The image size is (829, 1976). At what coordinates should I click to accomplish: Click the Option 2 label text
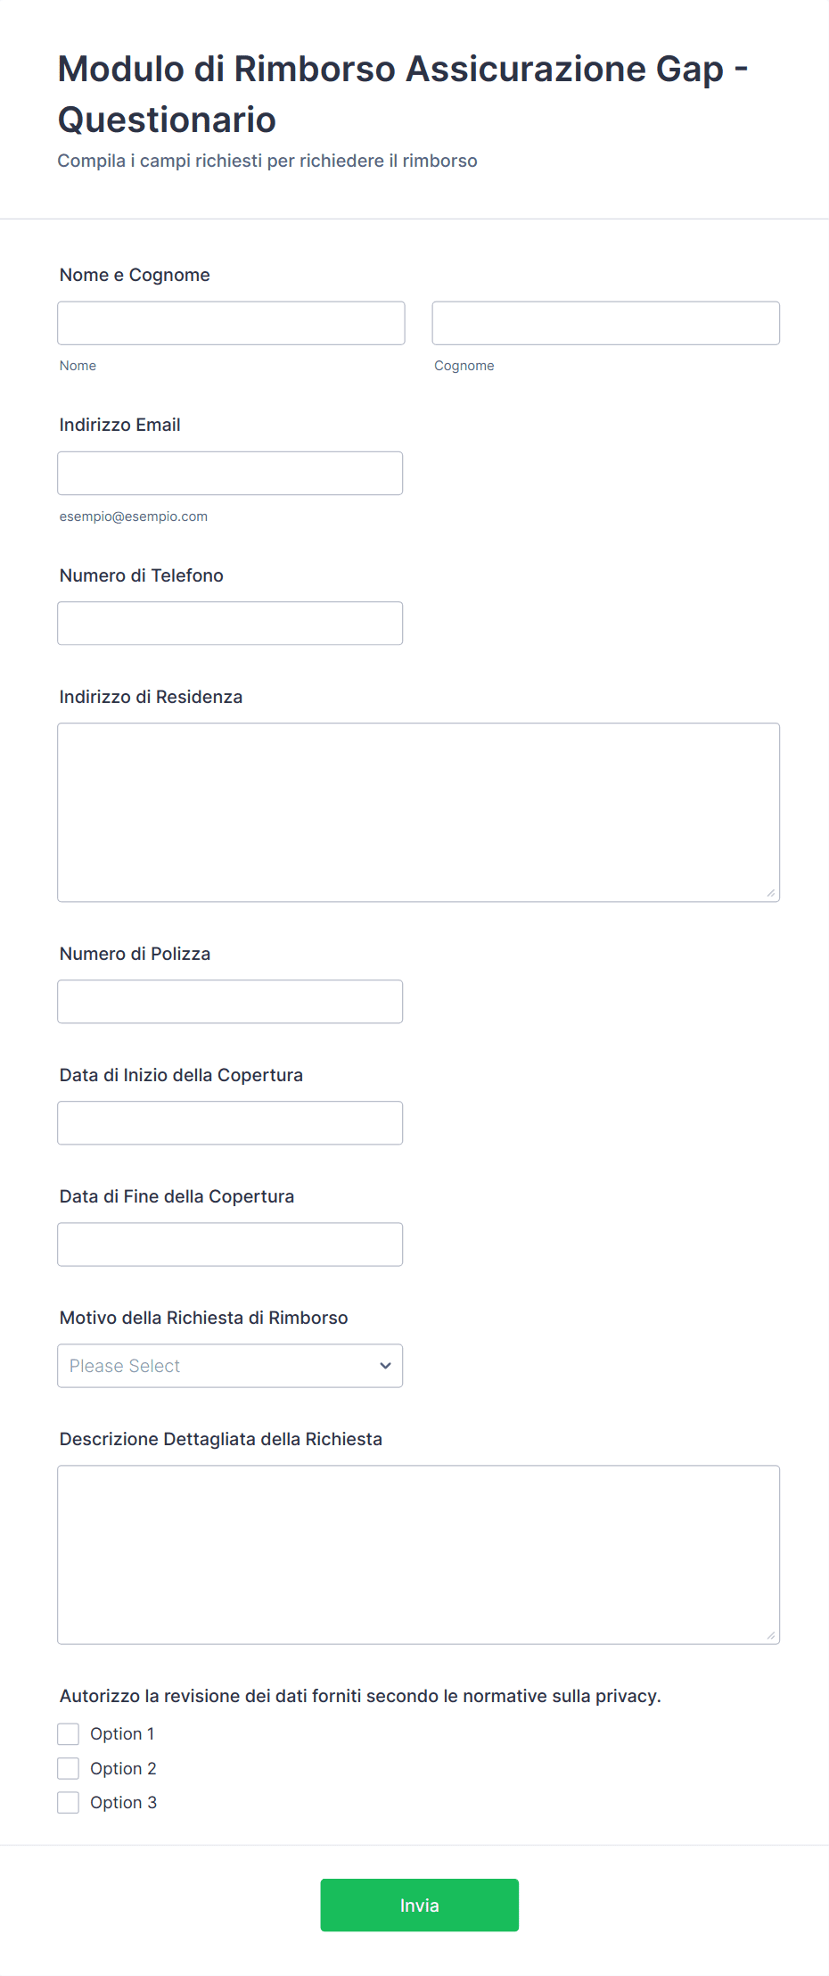[123, 1768]
